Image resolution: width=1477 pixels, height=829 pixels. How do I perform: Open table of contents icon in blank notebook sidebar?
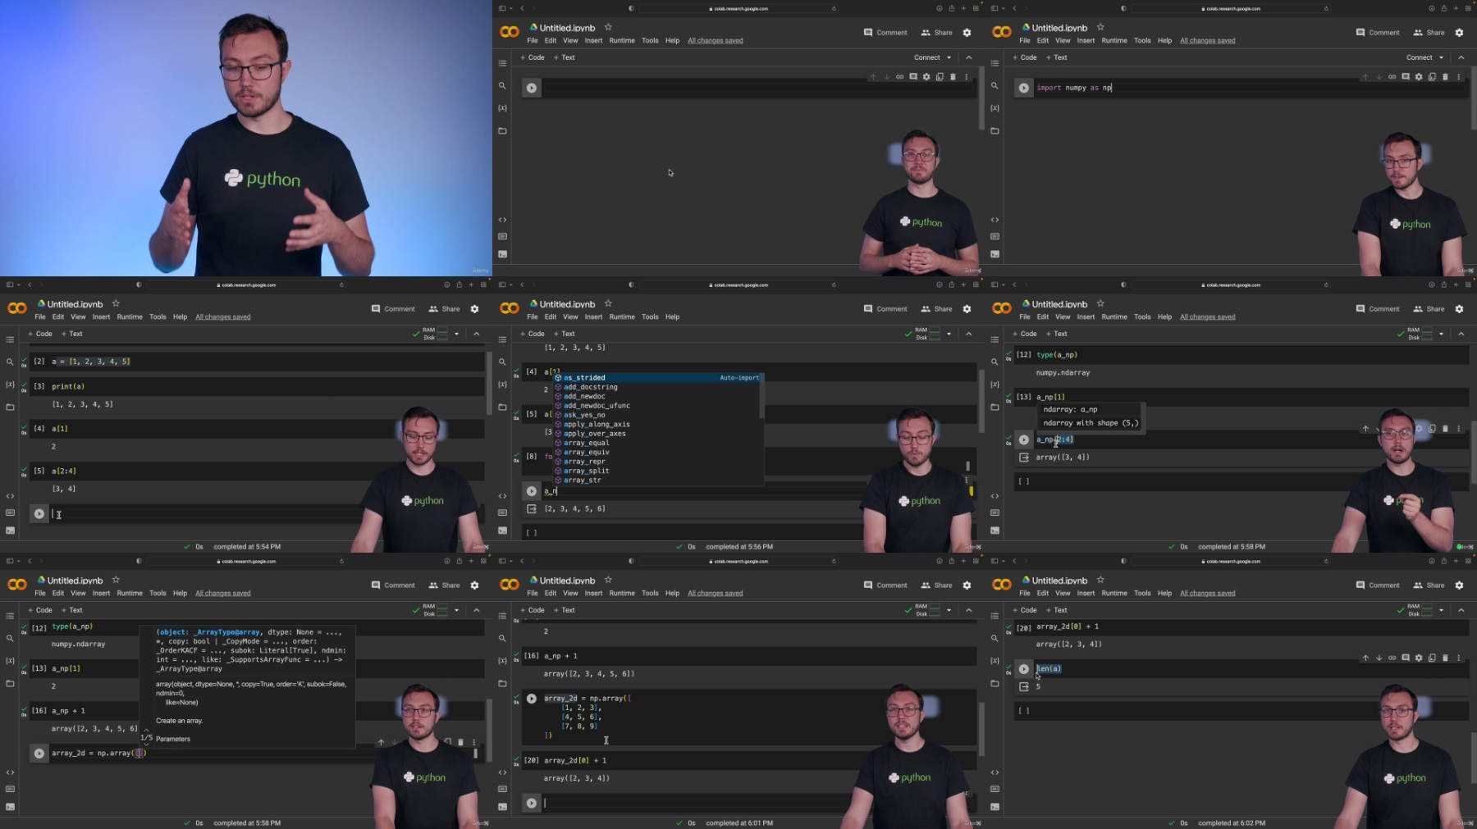coord(502,63)
